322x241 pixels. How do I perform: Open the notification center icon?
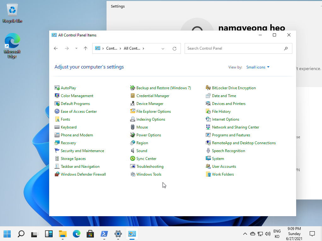coord(312,234)
